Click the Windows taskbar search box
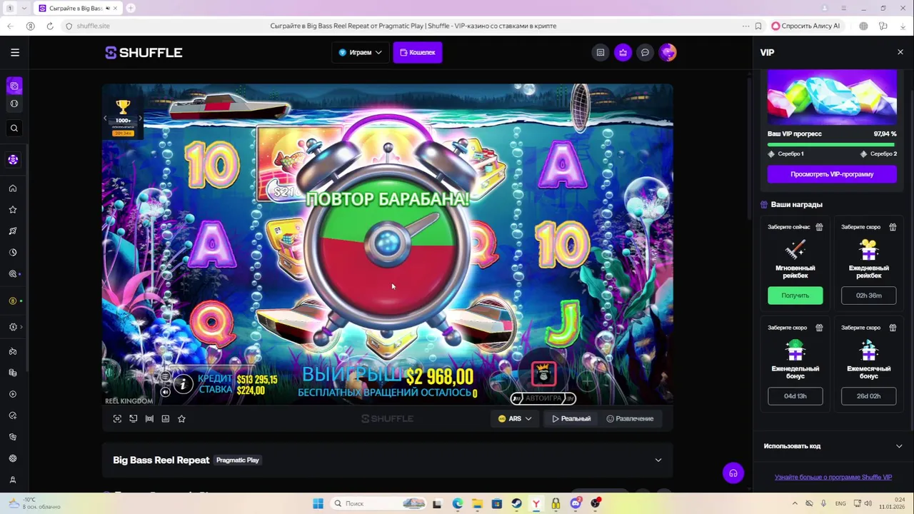Screen dimensions: 914x514 point(378,503)
